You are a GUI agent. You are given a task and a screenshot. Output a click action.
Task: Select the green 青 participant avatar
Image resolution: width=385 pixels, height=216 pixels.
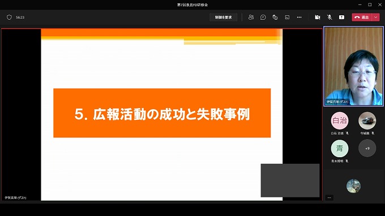[x=339, y=148]
